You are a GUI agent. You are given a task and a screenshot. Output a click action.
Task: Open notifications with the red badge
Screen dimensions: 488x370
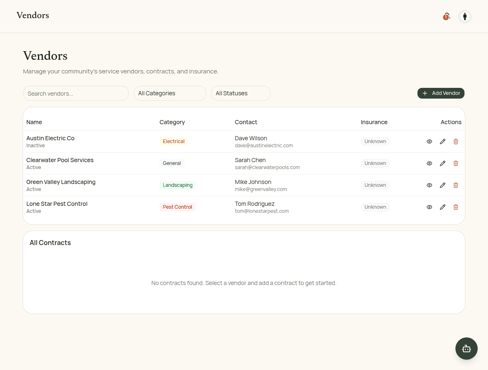pyautogui.click(x=447, y=16)
